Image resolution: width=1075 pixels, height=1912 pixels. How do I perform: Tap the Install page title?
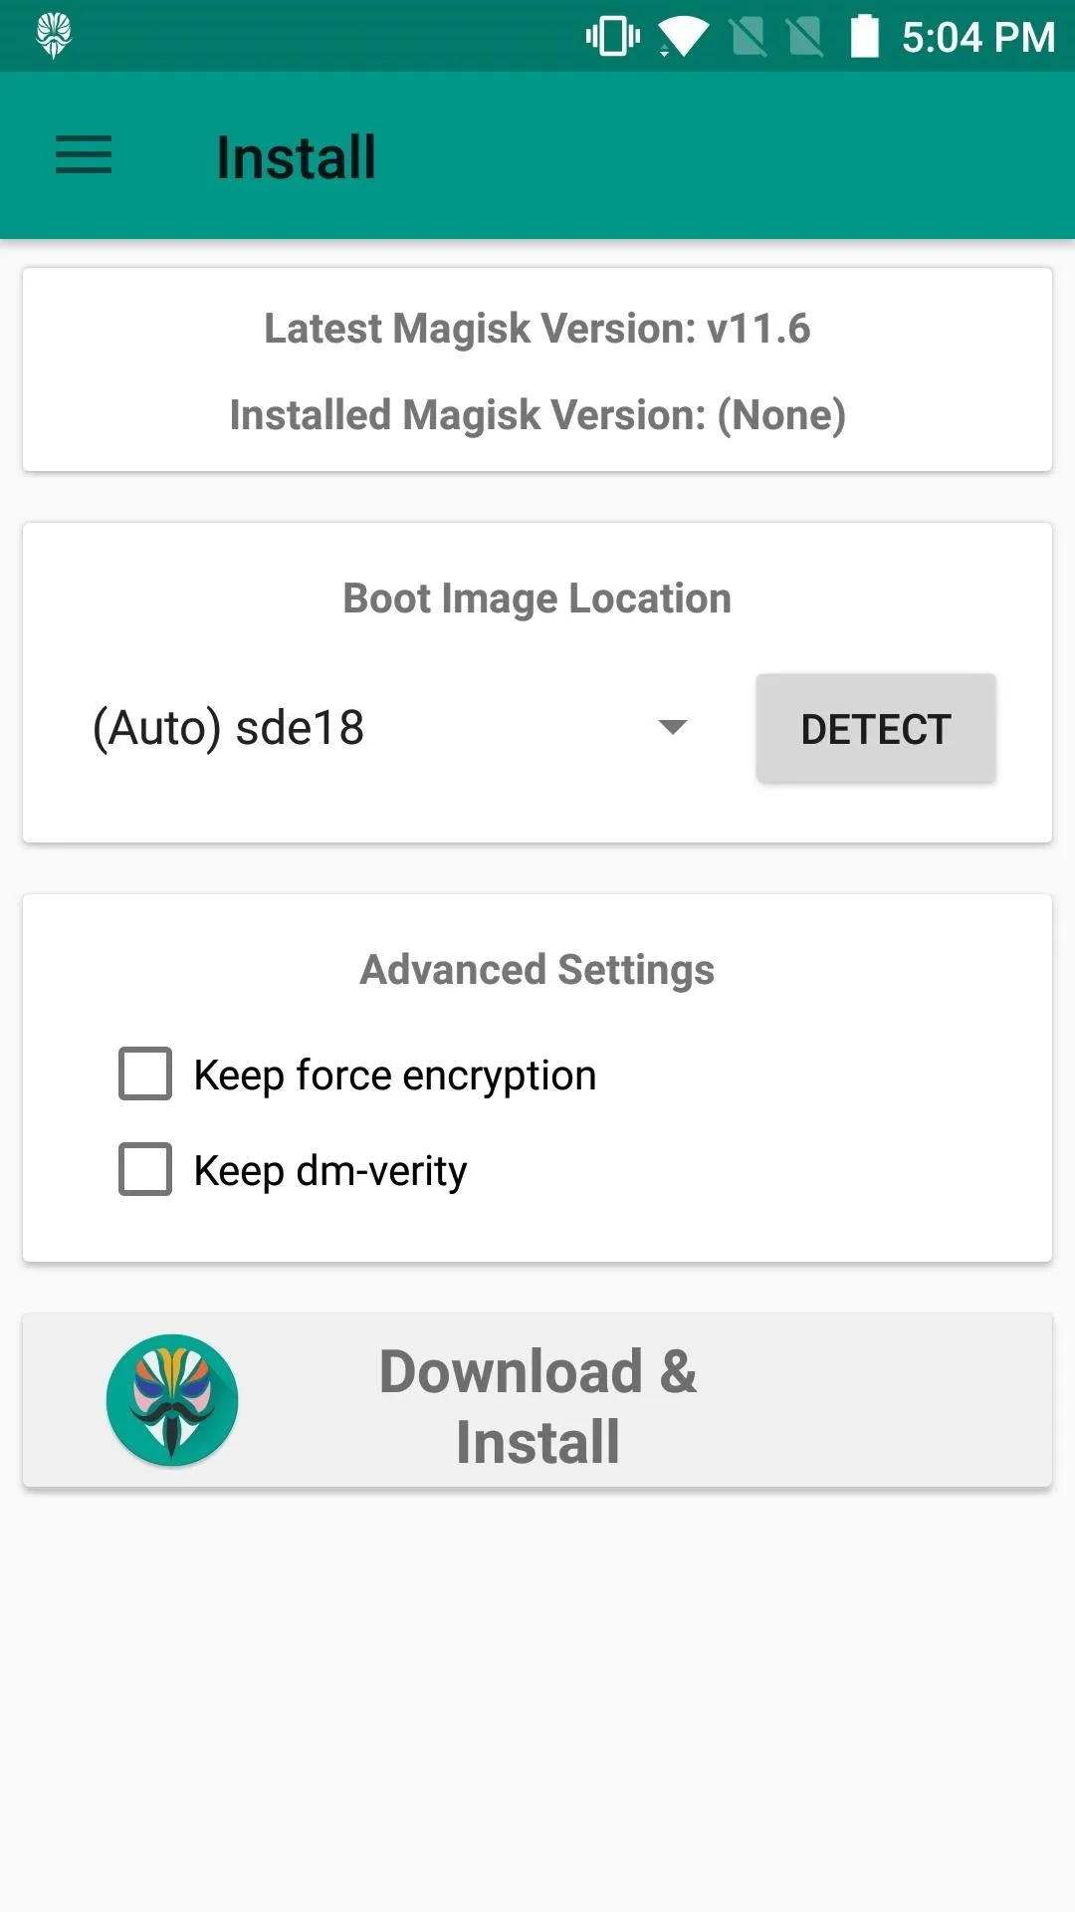297,157
